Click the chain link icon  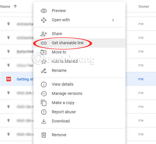click(x=44, y=43)
